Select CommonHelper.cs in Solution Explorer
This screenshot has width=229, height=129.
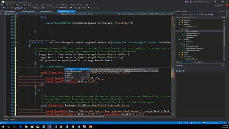click(192, 31)
